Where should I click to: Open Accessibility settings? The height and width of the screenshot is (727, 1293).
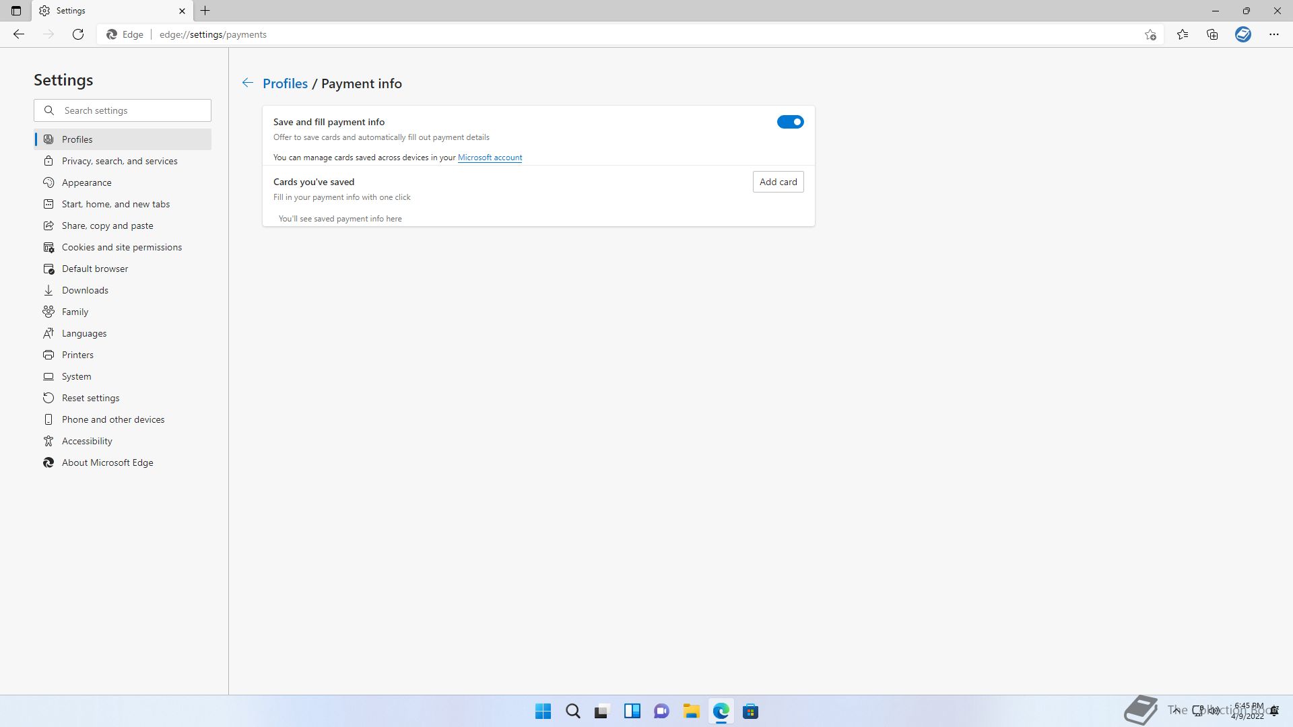pos(123,441)
